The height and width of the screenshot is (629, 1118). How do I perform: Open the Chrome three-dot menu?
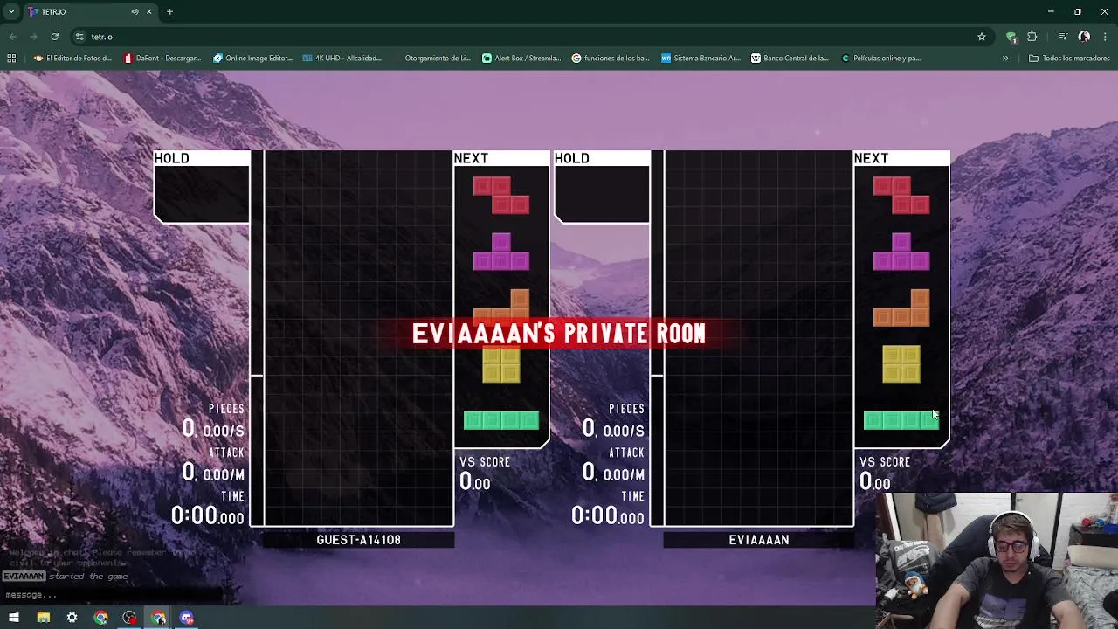click(1106, 37)
